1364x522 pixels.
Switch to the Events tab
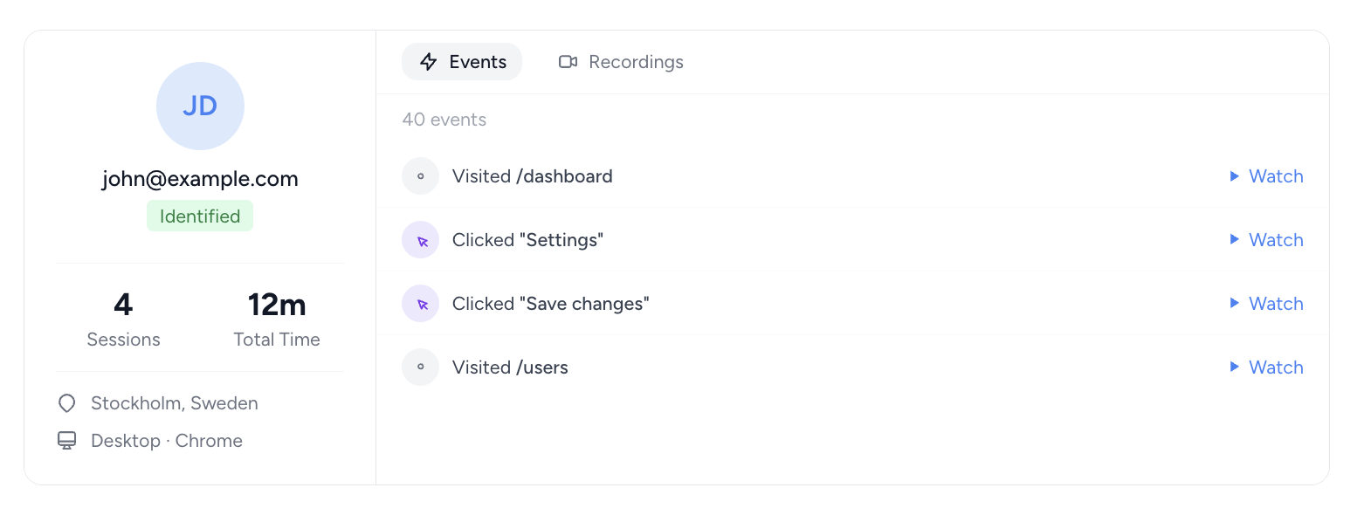(462, 62)
